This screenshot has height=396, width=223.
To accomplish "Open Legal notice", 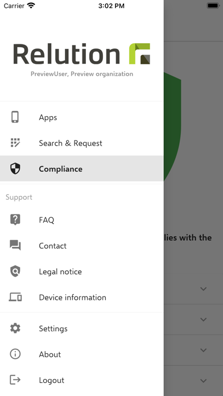I will click(x=81, y=271).
